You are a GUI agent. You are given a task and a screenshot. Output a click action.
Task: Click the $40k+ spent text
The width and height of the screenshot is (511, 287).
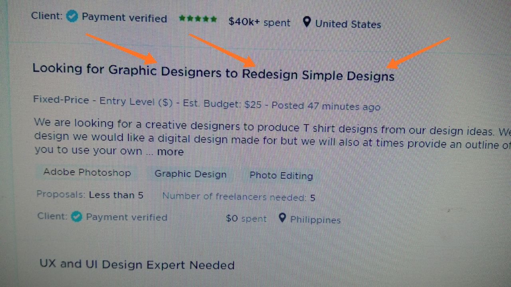[x=259, y=22]
